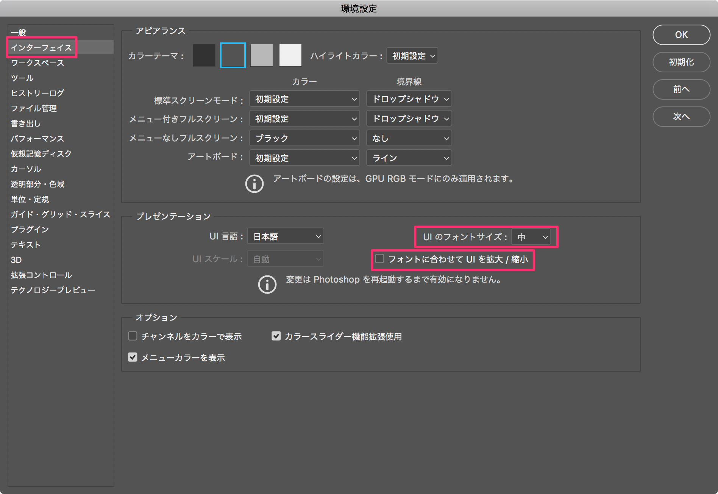Open 標準スクリーンモード color dropdown
Viewport: 718px width, 494px height.
point(304,99)
